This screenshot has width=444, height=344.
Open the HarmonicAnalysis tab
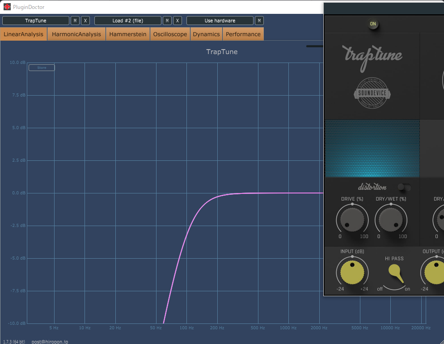pyautogui.click(x=76, y=34)
